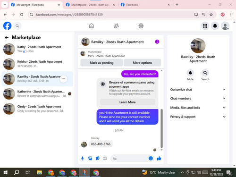The height and width of the screenshot is (177, 236).
Task: Reload the page with the refresh icon
Action: [x=22, y=15]
